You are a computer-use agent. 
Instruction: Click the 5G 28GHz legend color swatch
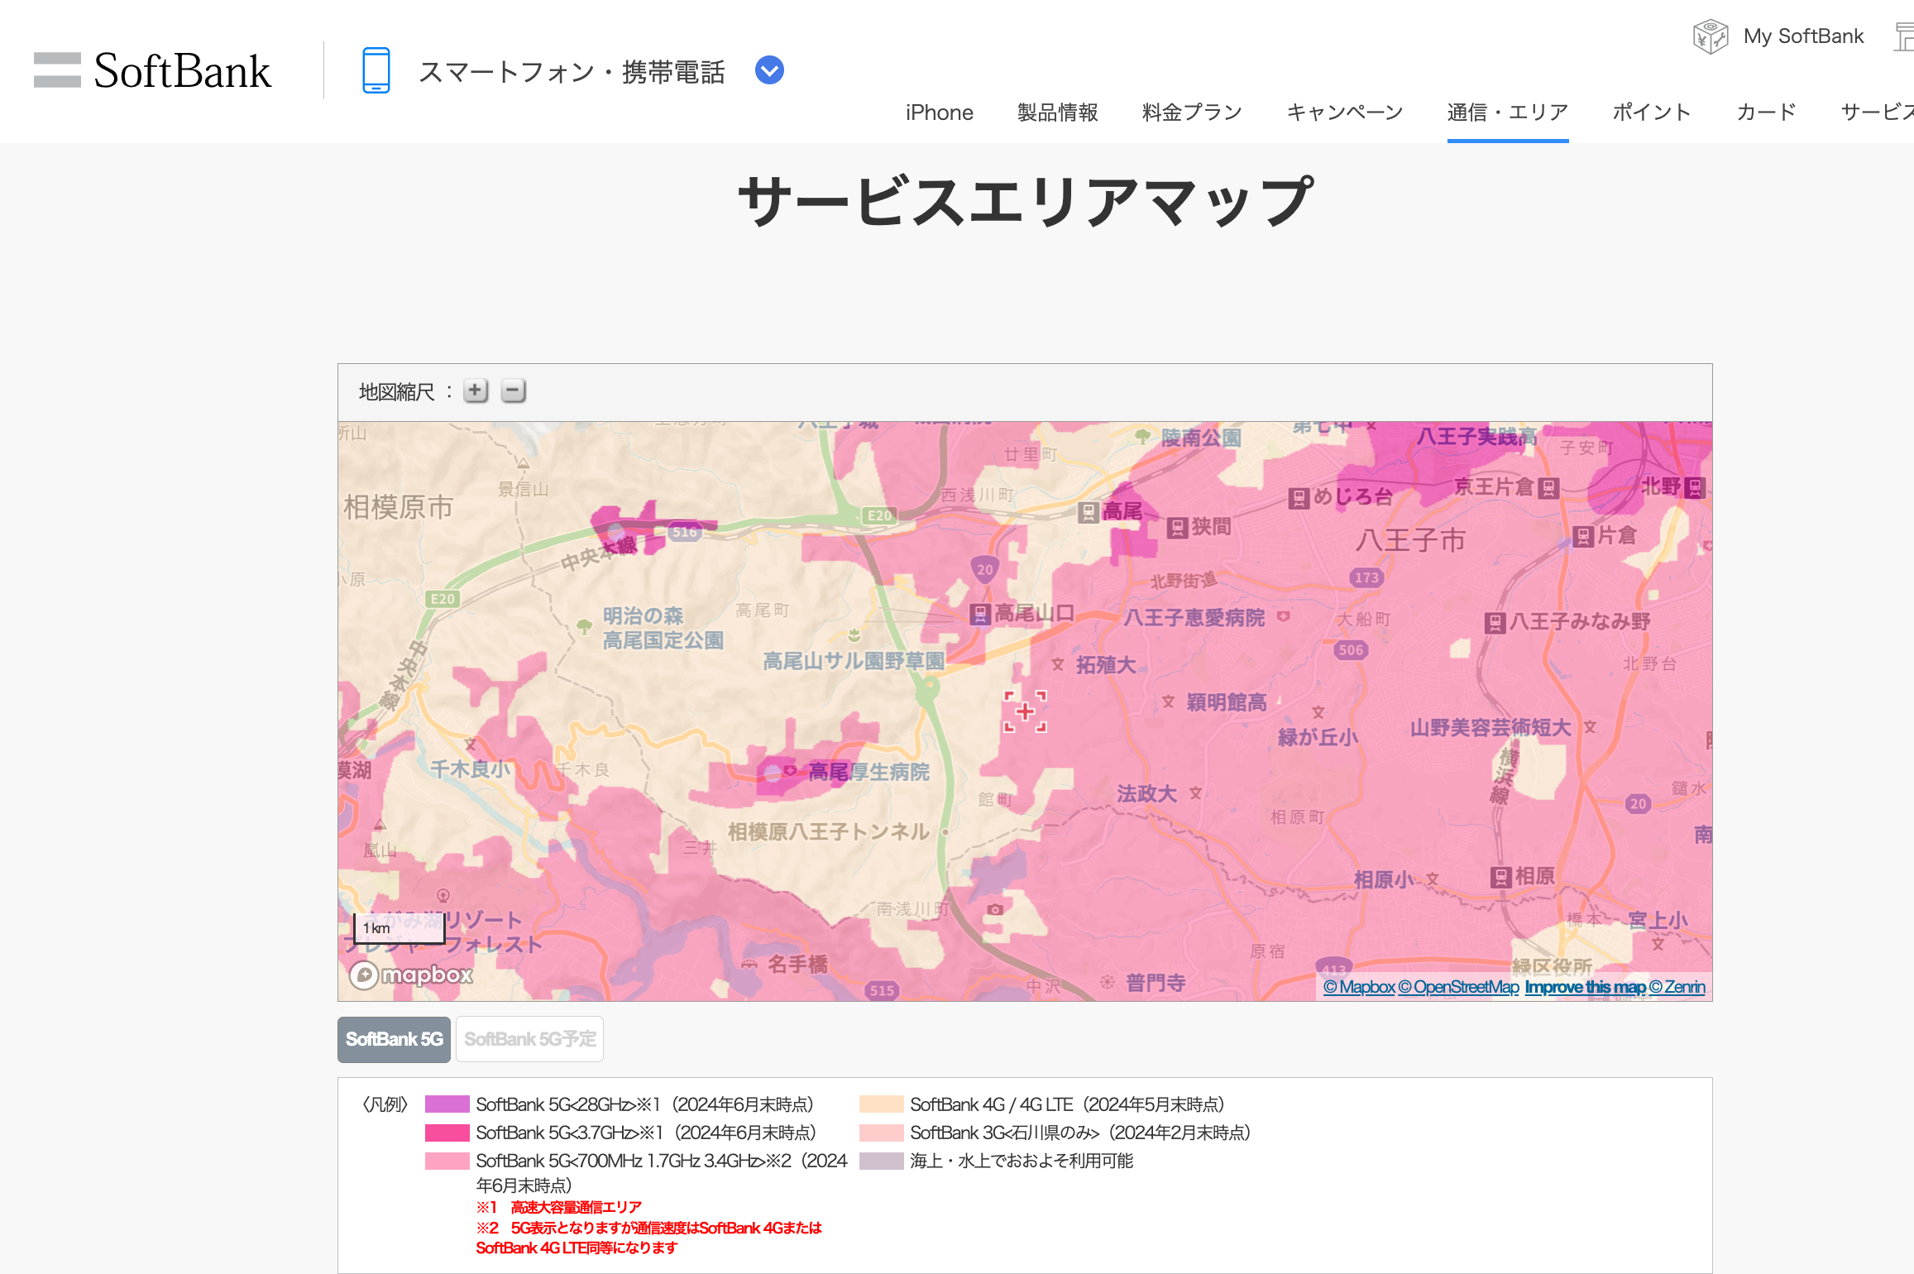click(447, 1104)
